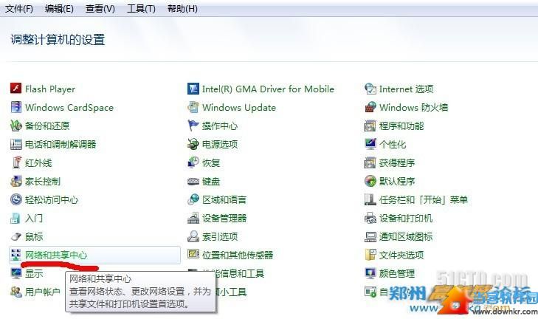Click the 默认程序 text link
The height and width of the screenshot is (319, 538).
click(x=397, y=182)
